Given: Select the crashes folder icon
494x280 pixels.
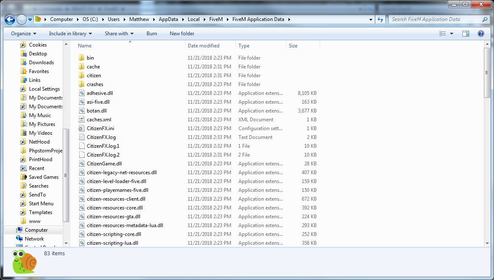Looking at the screenshot, I should point(82,84).
